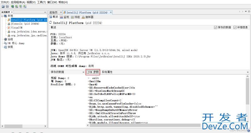
Task: Click the -XX:+HeapDumpOnOutOfMemoryError line
Action: click(x=113, y=110)
